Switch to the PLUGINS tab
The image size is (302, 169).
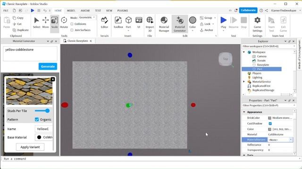[123, 10]
